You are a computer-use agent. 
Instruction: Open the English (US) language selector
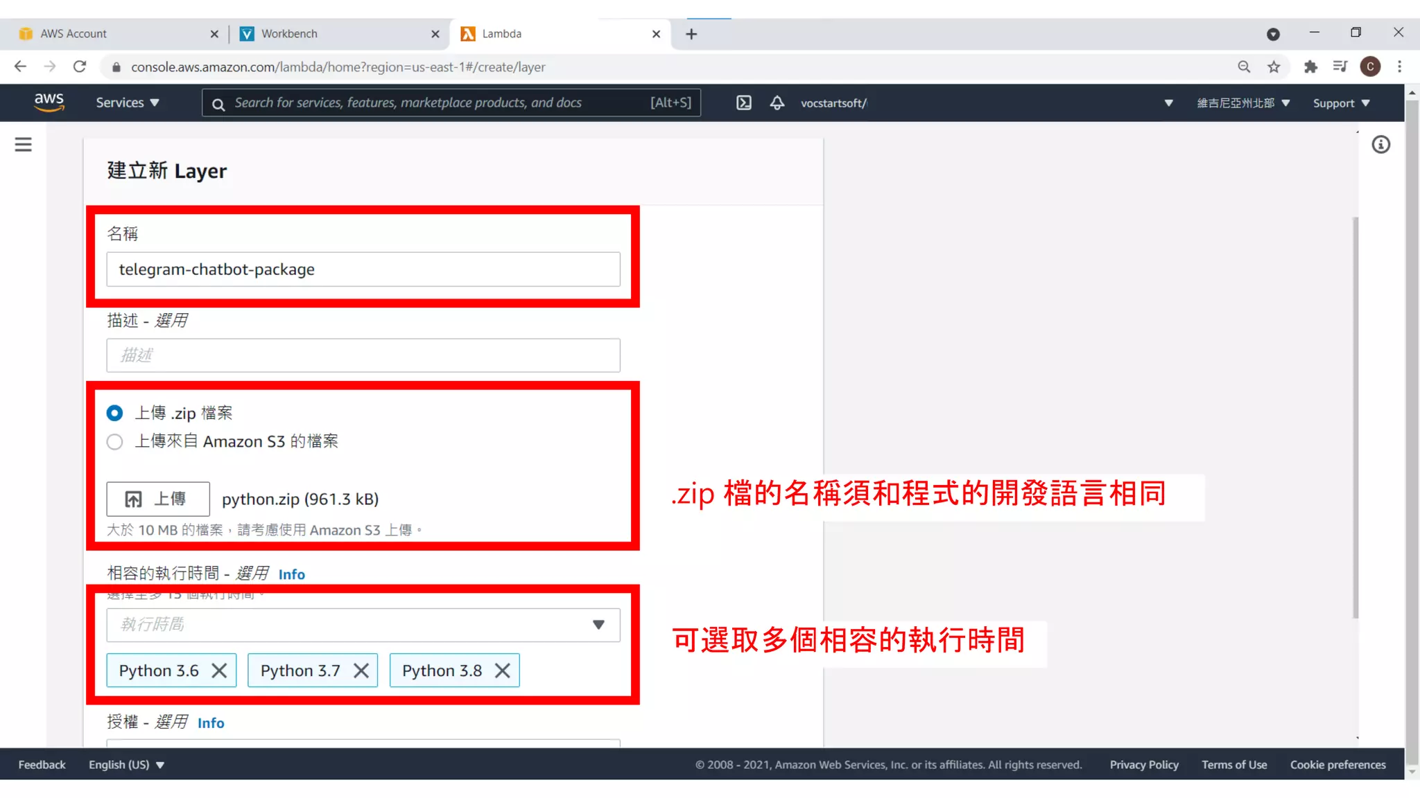pos(126,765)
